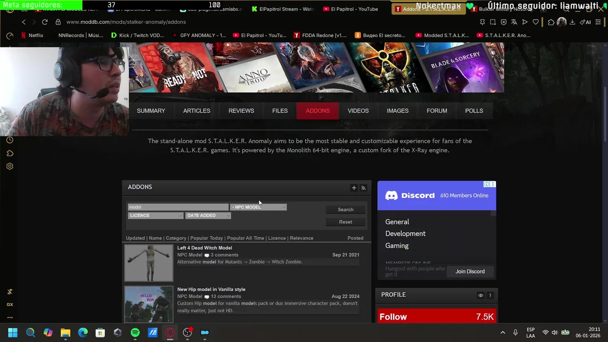Screen dimensions: 608x342
Task: Add page to bookmarks with heart icon
Action: [x=536, y=22]
